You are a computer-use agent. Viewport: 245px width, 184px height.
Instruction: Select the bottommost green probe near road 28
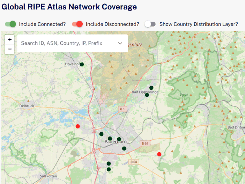click(109, 169)
